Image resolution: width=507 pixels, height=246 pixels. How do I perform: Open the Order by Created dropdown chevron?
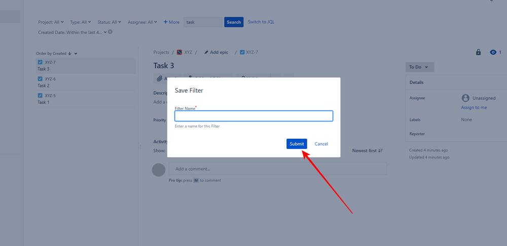pyautogui.click(x=76, y=54)
